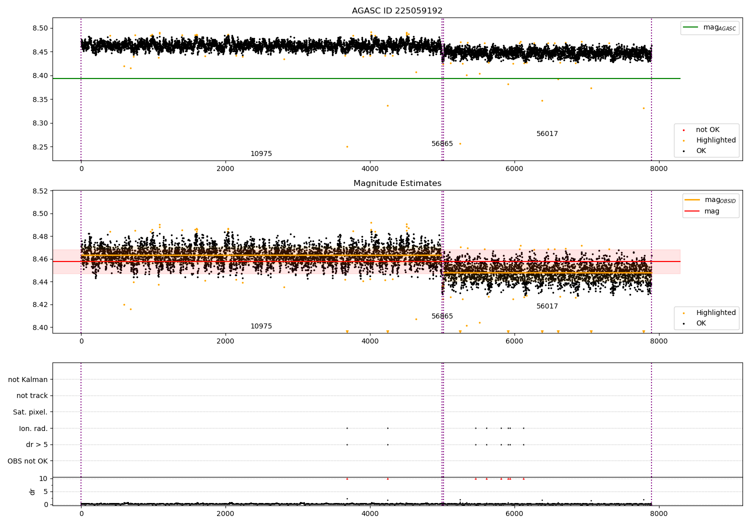
Task: Click the "dr" y-axis label
Action: pos(32,491)
